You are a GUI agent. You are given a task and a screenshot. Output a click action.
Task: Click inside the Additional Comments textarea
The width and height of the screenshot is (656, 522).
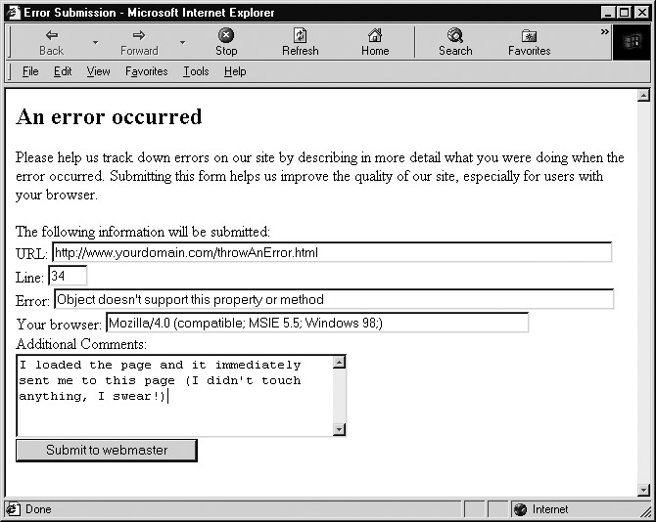[174, 395]
